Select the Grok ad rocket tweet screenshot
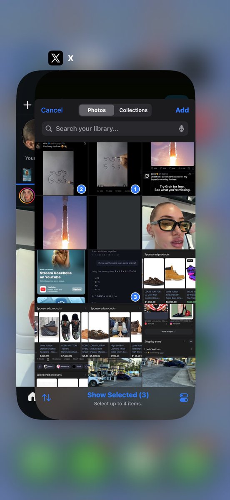This screenshot has height=500, width=230. tap(169, 169)
